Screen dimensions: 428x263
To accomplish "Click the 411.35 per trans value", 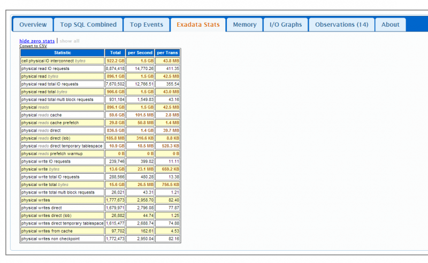I will click(x=172, y=68).
